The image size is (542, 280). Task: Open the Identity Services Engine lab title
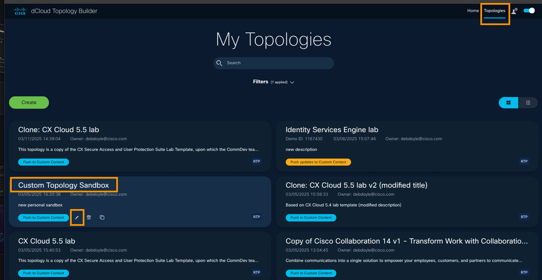pyautogui.click(x=332, y=130)
